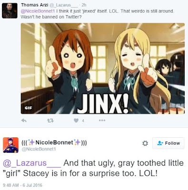Open the @NicoleBonnet1 mention in reply
188x190 pixels.
point(38,11)
